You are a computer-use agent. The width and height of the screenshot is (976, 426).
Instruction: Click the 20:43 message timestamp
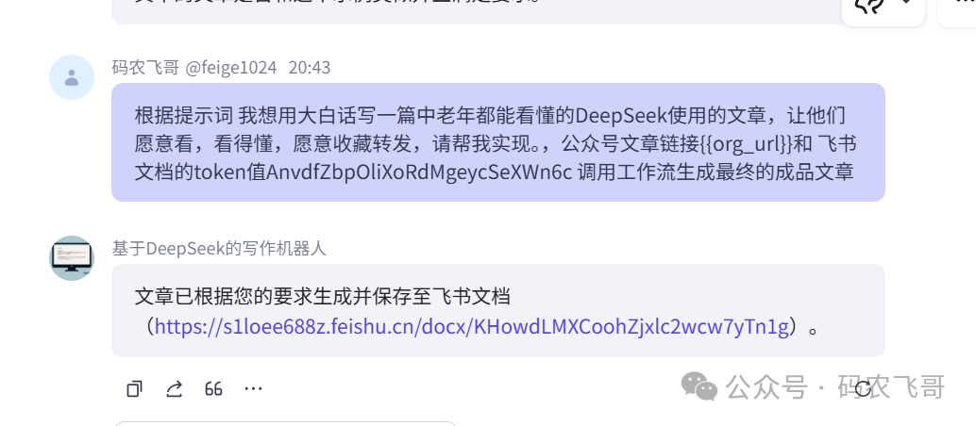pos(310,68)
